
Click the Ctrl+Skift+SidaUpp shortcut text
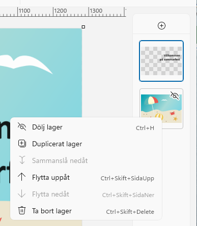coord(127,178)
